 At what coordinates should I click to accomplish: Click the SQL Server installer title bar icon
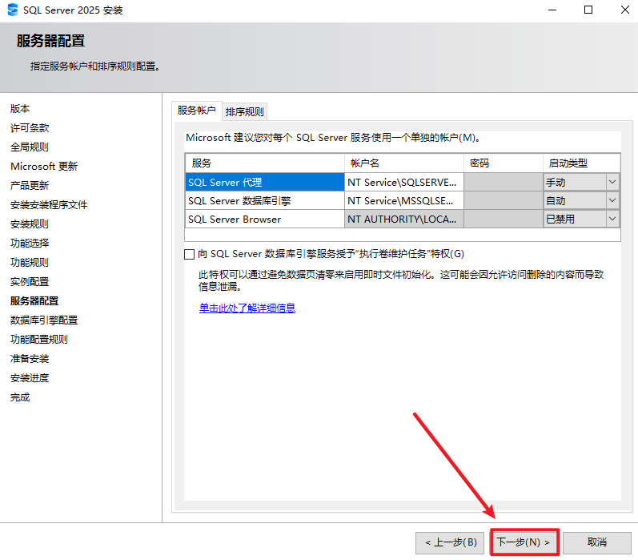tap(12, 10)
